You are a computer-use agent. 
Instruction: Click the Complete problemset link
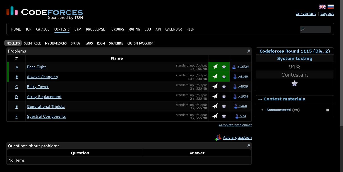[x=235, y=125]
